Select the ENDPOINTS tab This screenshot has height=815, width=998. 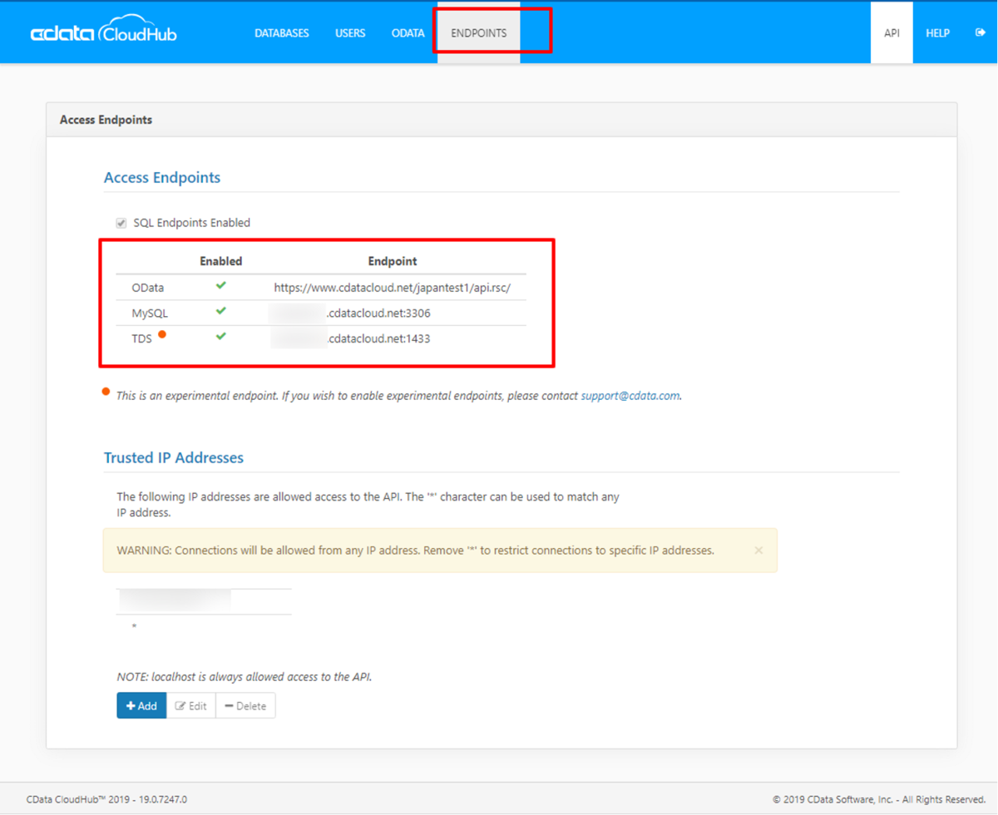[479, 33]
